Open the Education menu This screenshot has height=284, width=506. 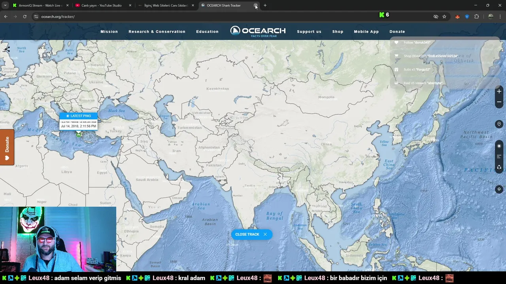point(207,32)
